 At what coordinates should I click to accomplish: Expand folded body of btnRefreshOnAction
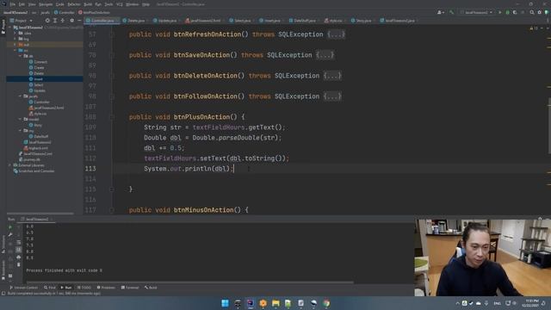click(x=337, y=34)
